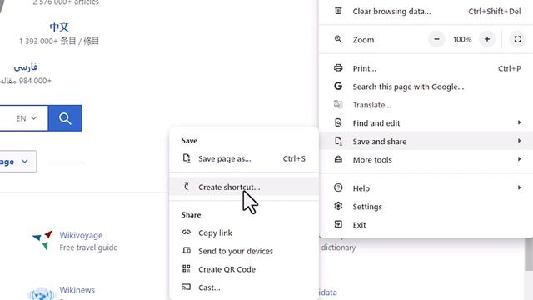Open the Wikinews link

click(77, 290)
